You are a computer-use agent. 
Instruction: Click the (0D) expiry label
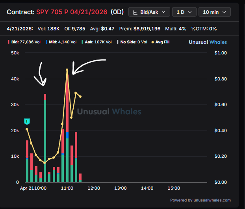coord(117,12)
